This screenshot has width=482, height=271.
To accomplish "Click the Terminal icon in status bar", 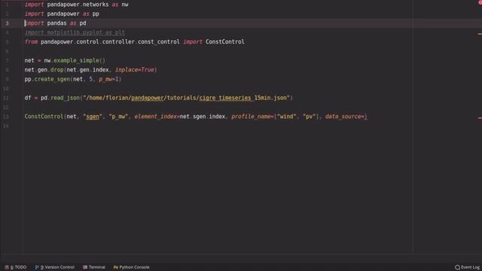I will click(85, 267).
